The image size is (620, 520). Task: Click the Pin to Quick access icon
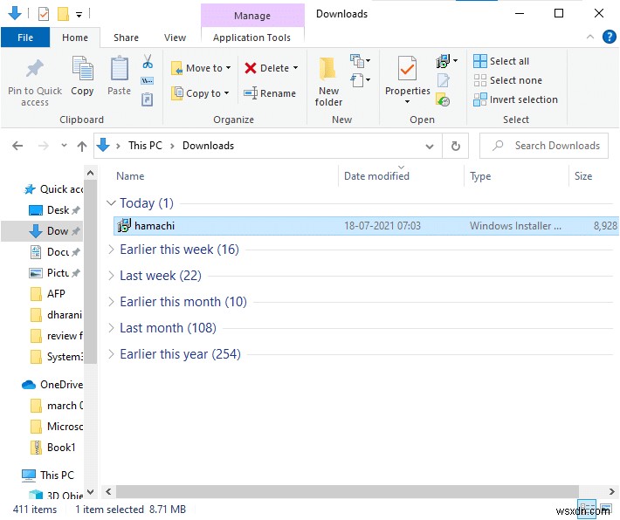[x=34, y=68]
